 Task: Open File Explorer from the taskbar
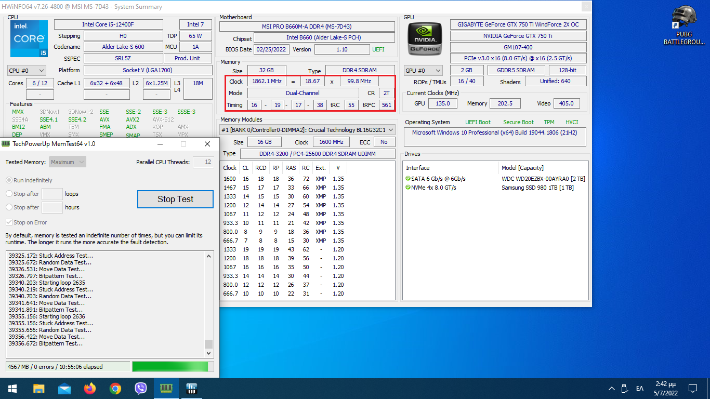39,388
